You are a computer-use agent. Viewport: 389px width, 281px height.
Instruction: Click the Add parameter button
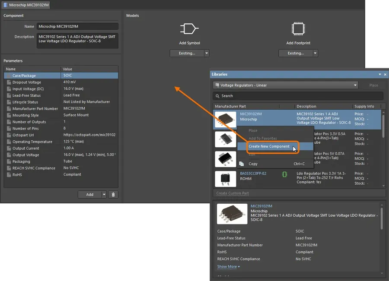pos(89,195)
